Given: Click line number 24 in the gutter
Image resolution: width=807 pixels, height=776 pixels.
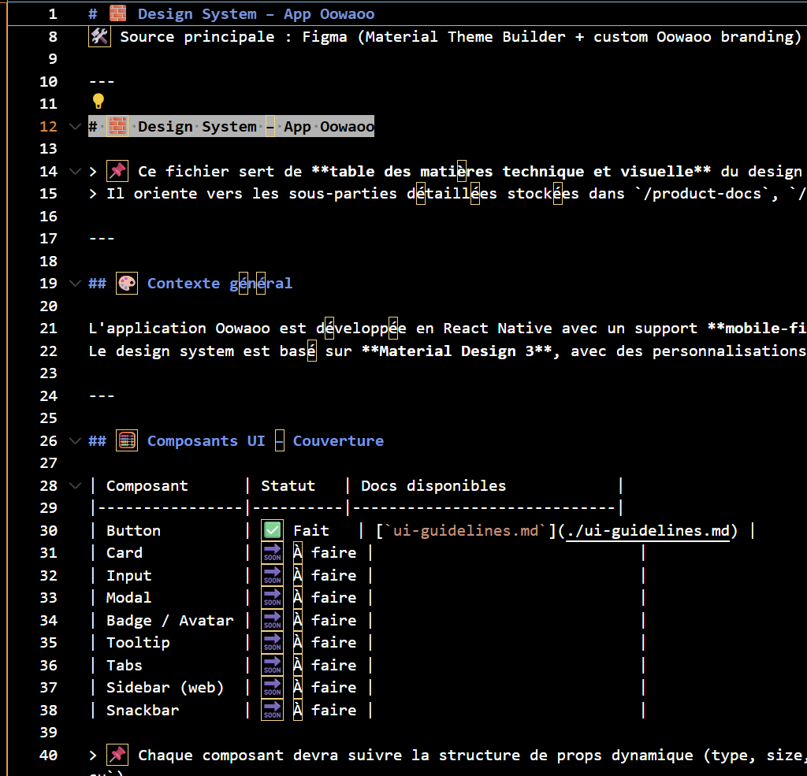Looking at the screenshot, I should point(48,396).
